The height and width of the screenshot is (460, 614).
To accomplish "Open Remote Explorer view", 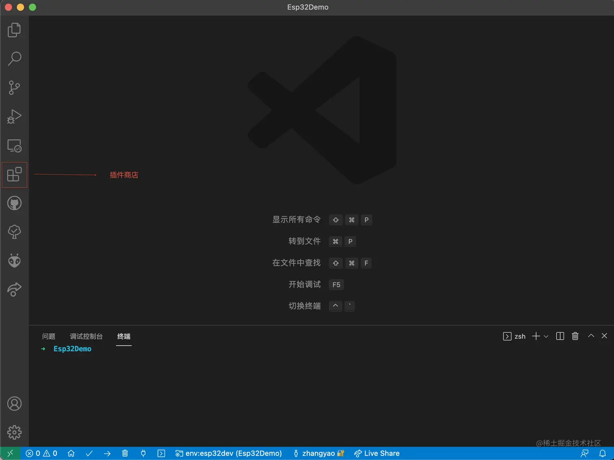I will (x=14, y=146).
